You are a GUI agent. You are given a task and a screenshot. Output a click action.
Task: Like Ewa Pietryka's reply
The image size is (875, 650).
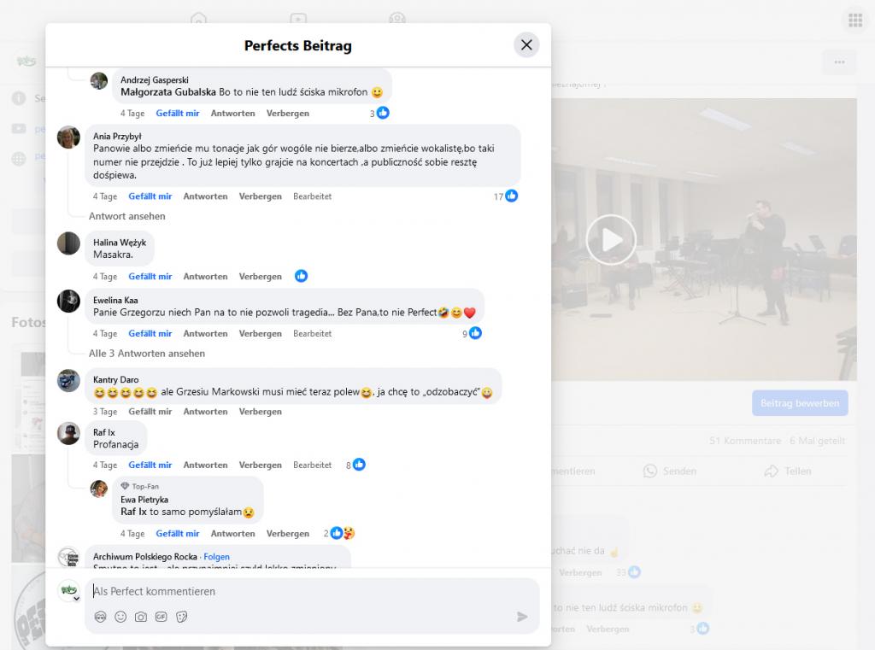178,534
